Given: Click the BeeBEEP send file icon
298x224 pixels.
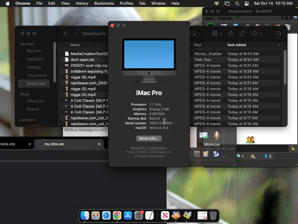Looking at the screenshot, I should tap(204, 136).
